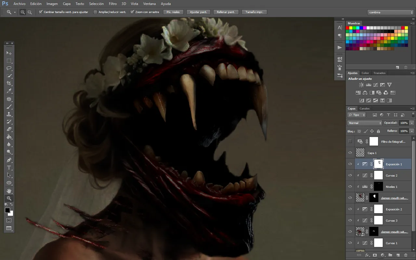The height and width of the screenshot is (260, 416).
Task: Hide the Curvas 3 layer
Action: [350, 220]
